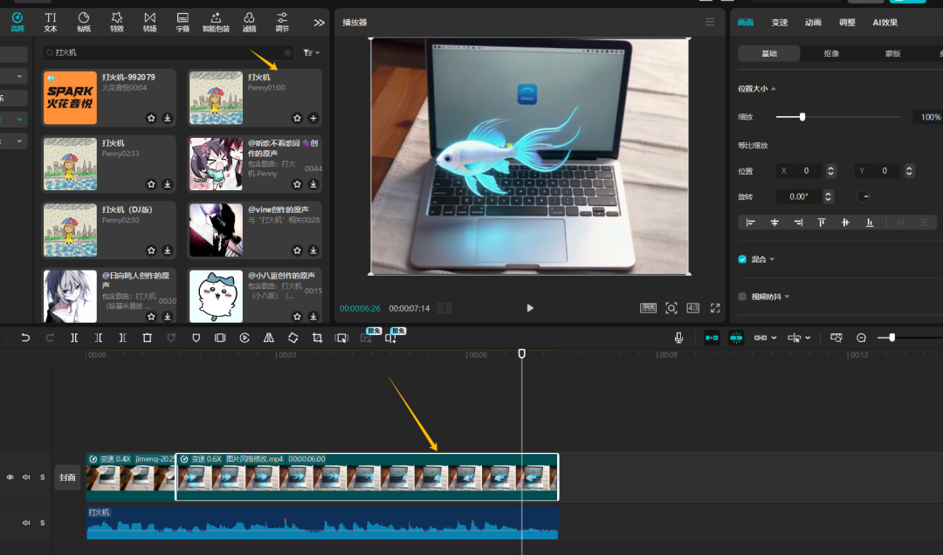Open fullscreen preview in player
The height and width of the screenshot is (555, 943).
[x=715, y=308]
